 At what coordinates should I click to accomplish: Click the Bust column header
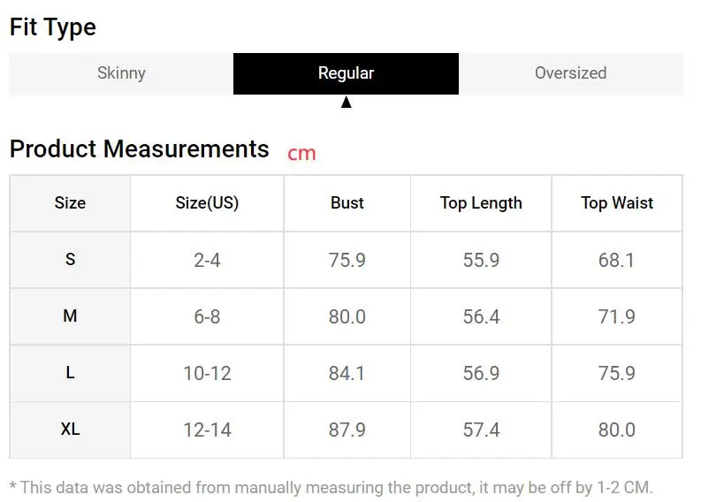coord(347,203)
